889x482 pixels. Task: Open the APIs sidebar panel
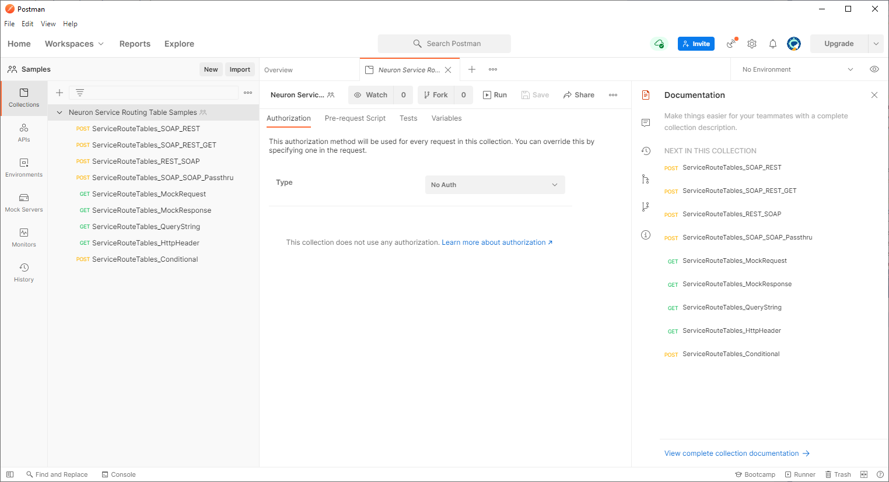[x=24, y=133]
